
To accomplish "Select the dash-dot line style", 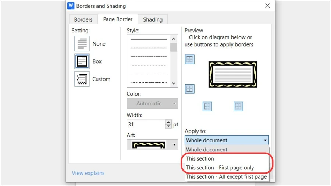I will point(149,74).
